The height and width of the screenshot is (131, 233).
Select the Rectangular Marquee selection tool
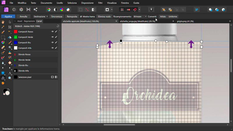click(3, 37)
